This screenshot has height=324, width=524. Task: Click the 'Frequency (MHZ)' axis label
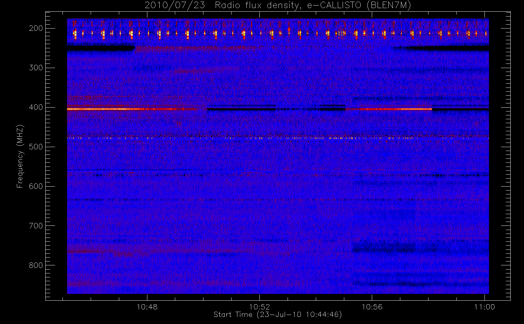[x=20, y=156]
